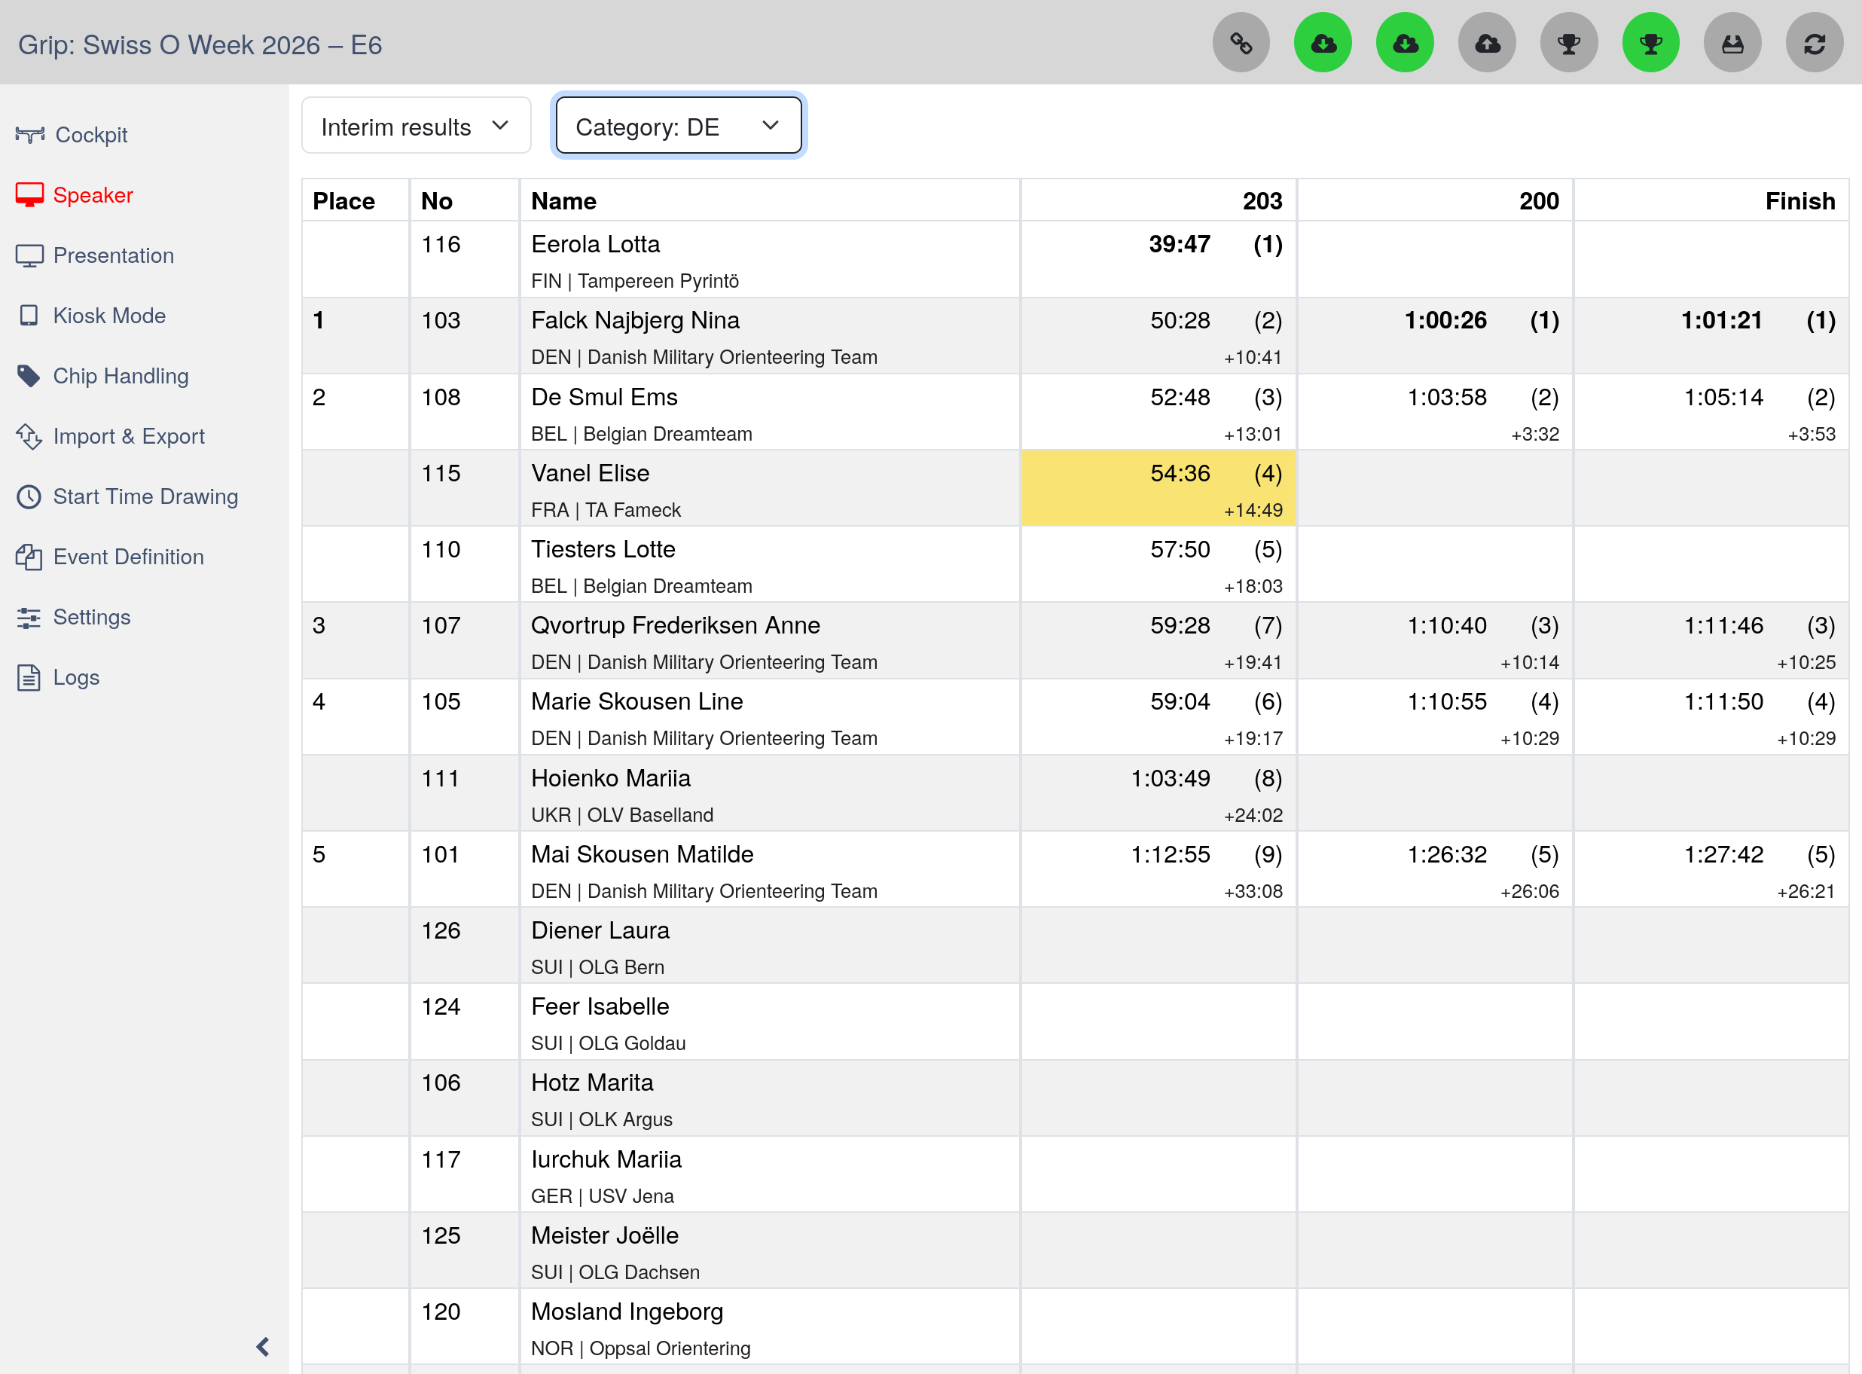Click the green trophy toggle button

1651,43
